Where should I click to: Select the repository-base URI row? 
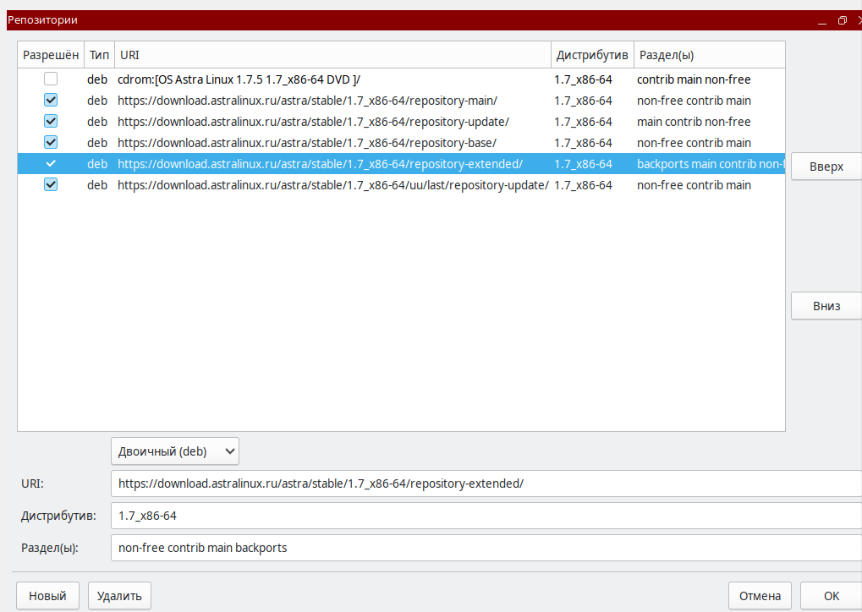pyautogui.click(x=307, y=143)
